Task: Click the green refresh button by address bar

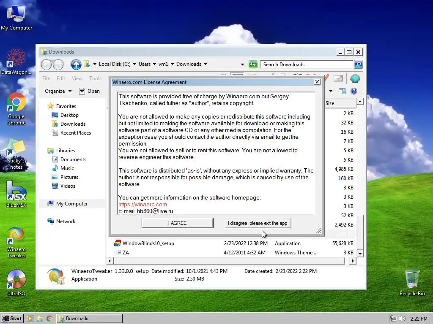Action: [x=253, y=65]
